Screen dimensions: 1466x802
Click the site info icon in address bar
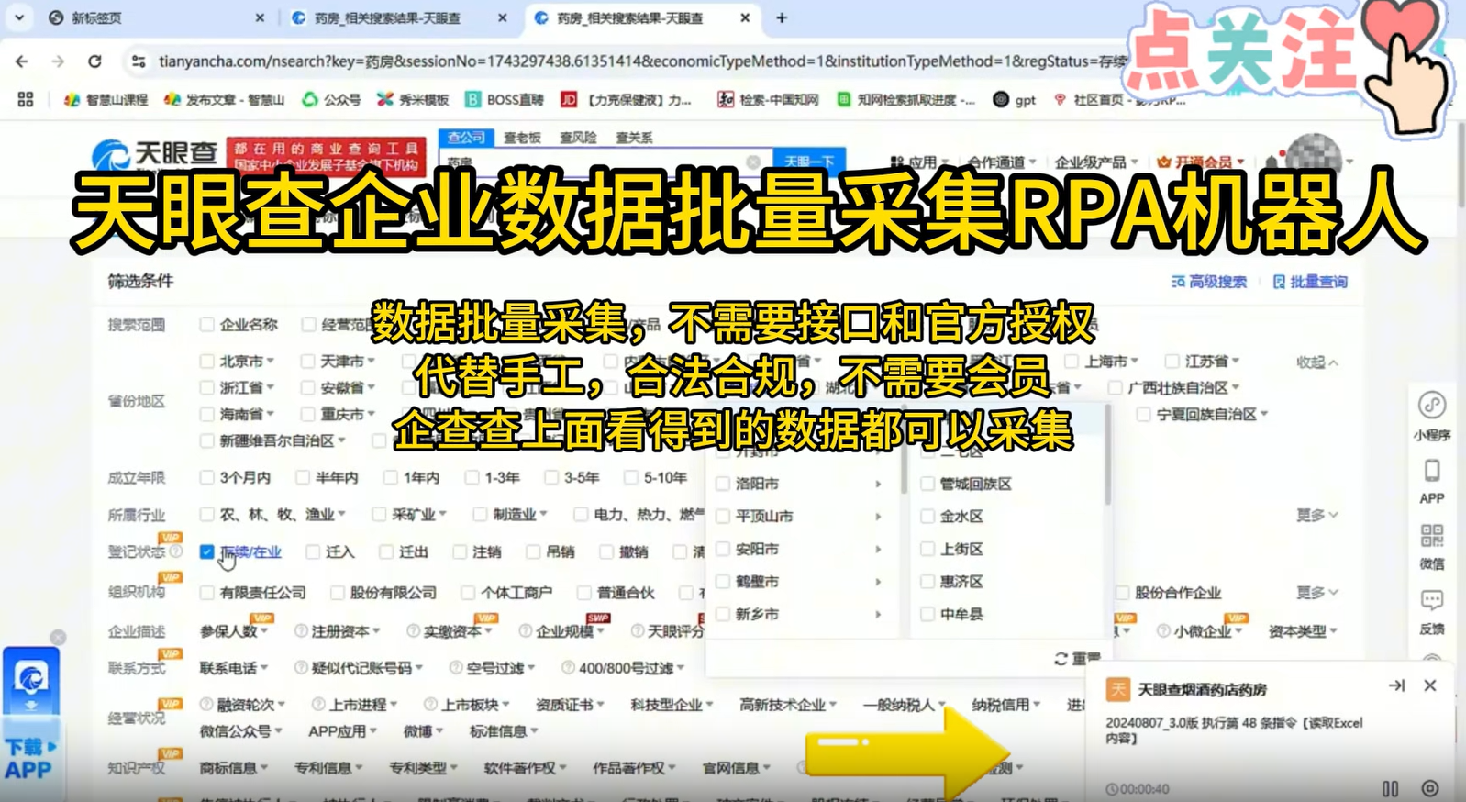coord(139,61)
